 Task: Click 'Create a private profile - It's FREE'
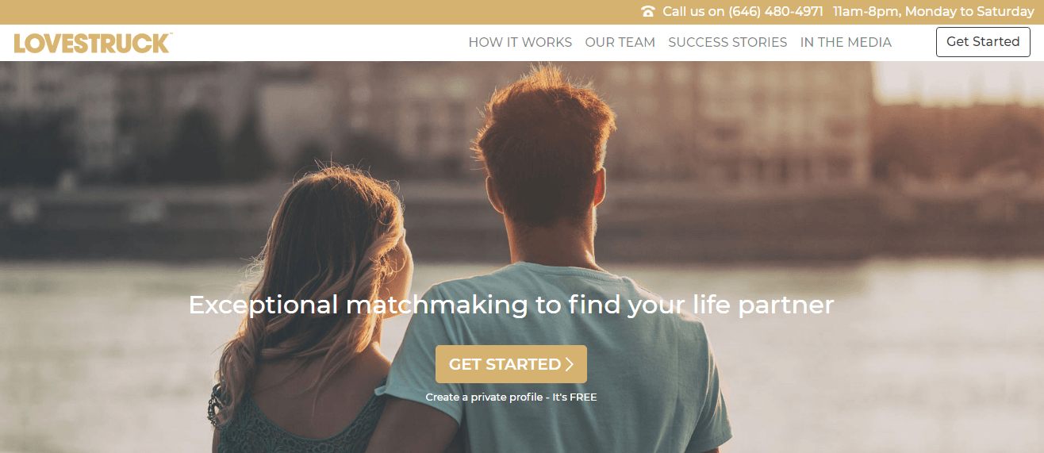pyautogui.click(x=511, y=397)
